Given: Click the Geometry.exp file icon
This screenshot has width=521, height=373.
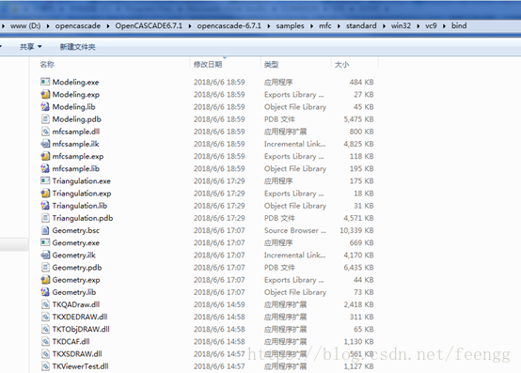Looking at the screenshot, I should [45, 280].
